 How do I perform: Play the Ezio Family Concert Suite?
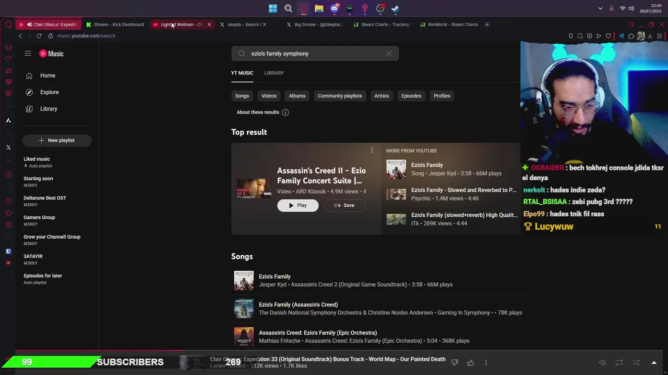click(297, 205)
